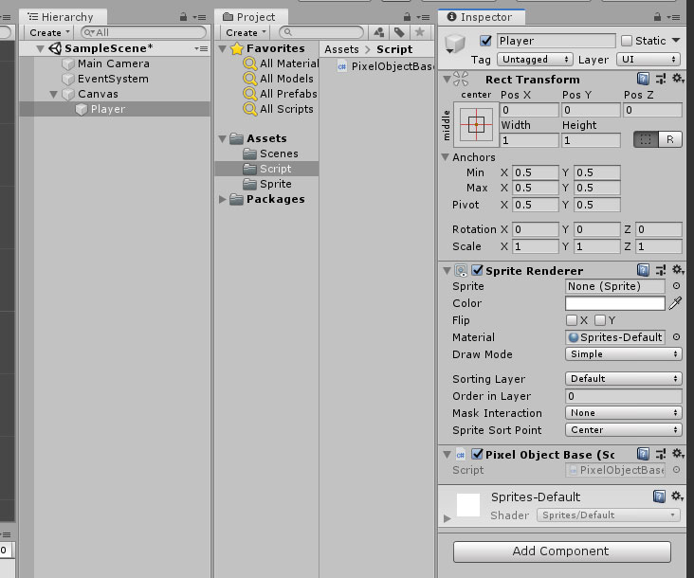Toggle raw edit mode R button
694x578 pixels.
click(670, 139)
